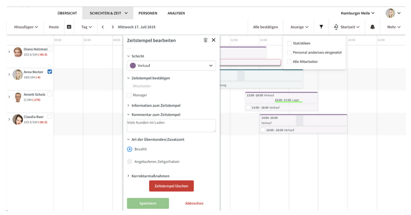
Task: Open the calendar date picker icon
Action: (x=69, y=27)
